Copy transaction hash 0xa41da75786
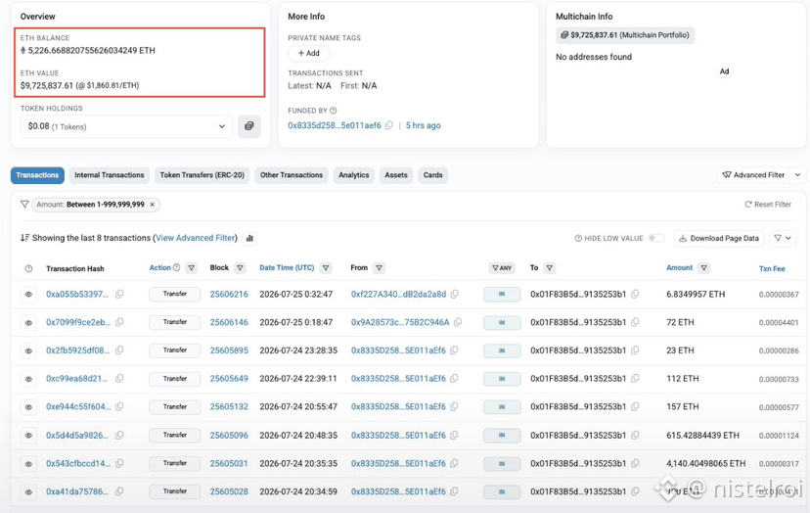Viewport: 810px width, 513px height. (119, 491)
